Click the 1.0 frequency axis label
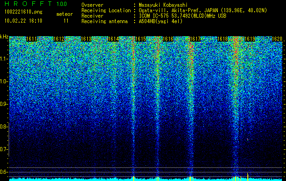286x181 pixels. tap(4, 82)
